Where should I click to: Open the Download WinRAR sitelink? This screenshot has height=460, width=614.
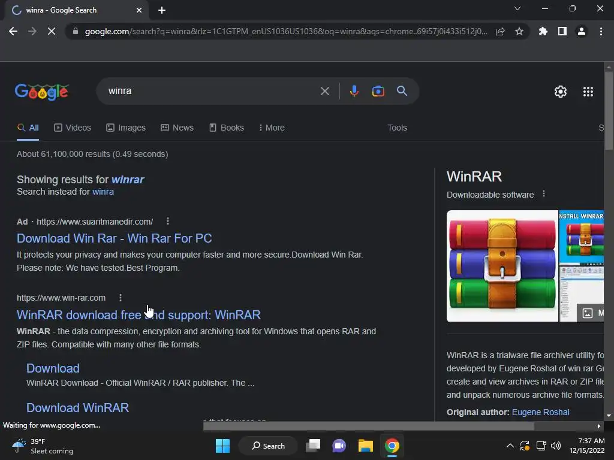point(77,408)
